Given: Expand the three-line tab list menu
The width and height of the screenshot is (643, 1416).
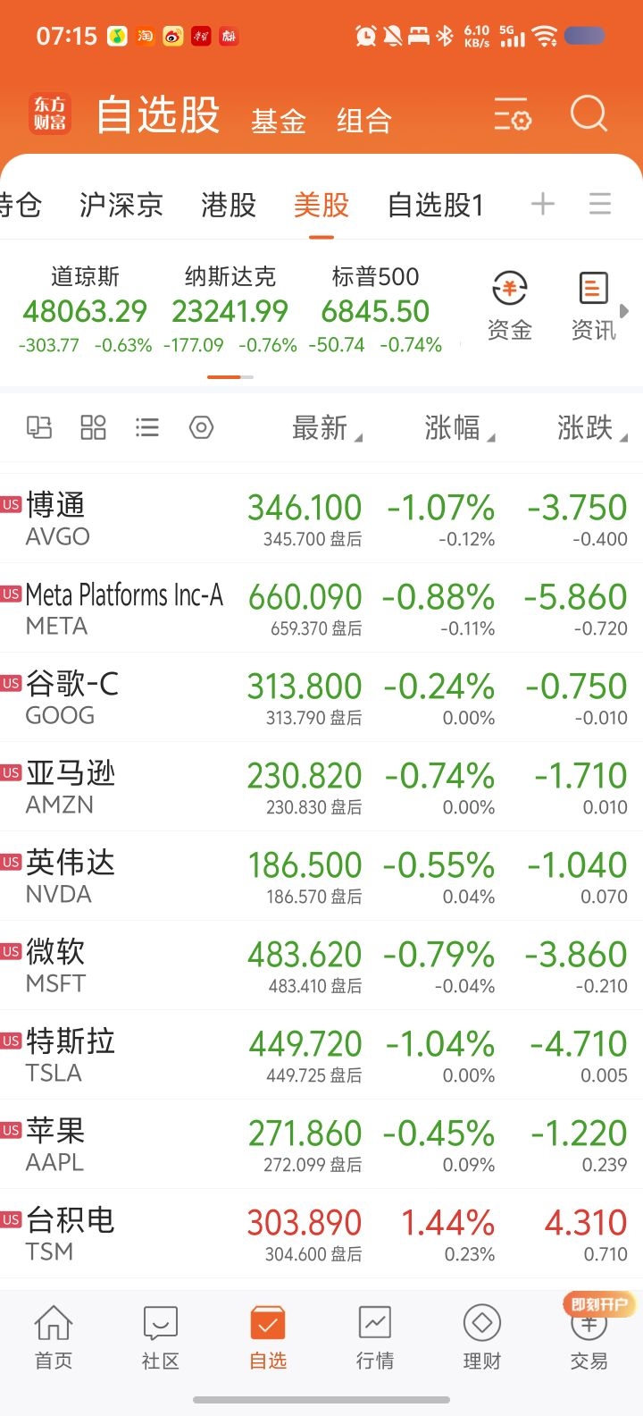Looking at the screenshot, I should click(600, 205).
